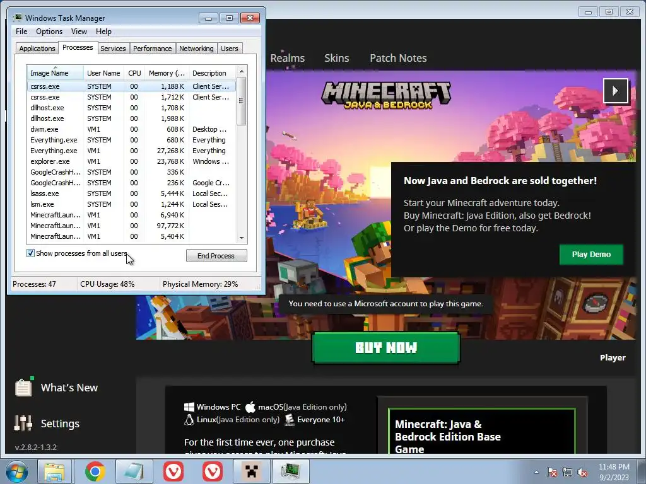The image size is (646, 484).
Task: Sort processes by CPU column
Action: (134, 73)
